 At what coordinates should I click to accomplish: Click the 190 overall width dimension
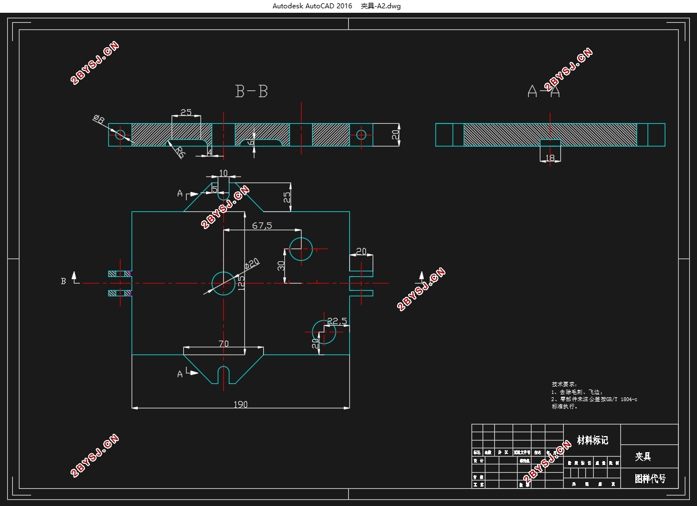click(240, 404)
